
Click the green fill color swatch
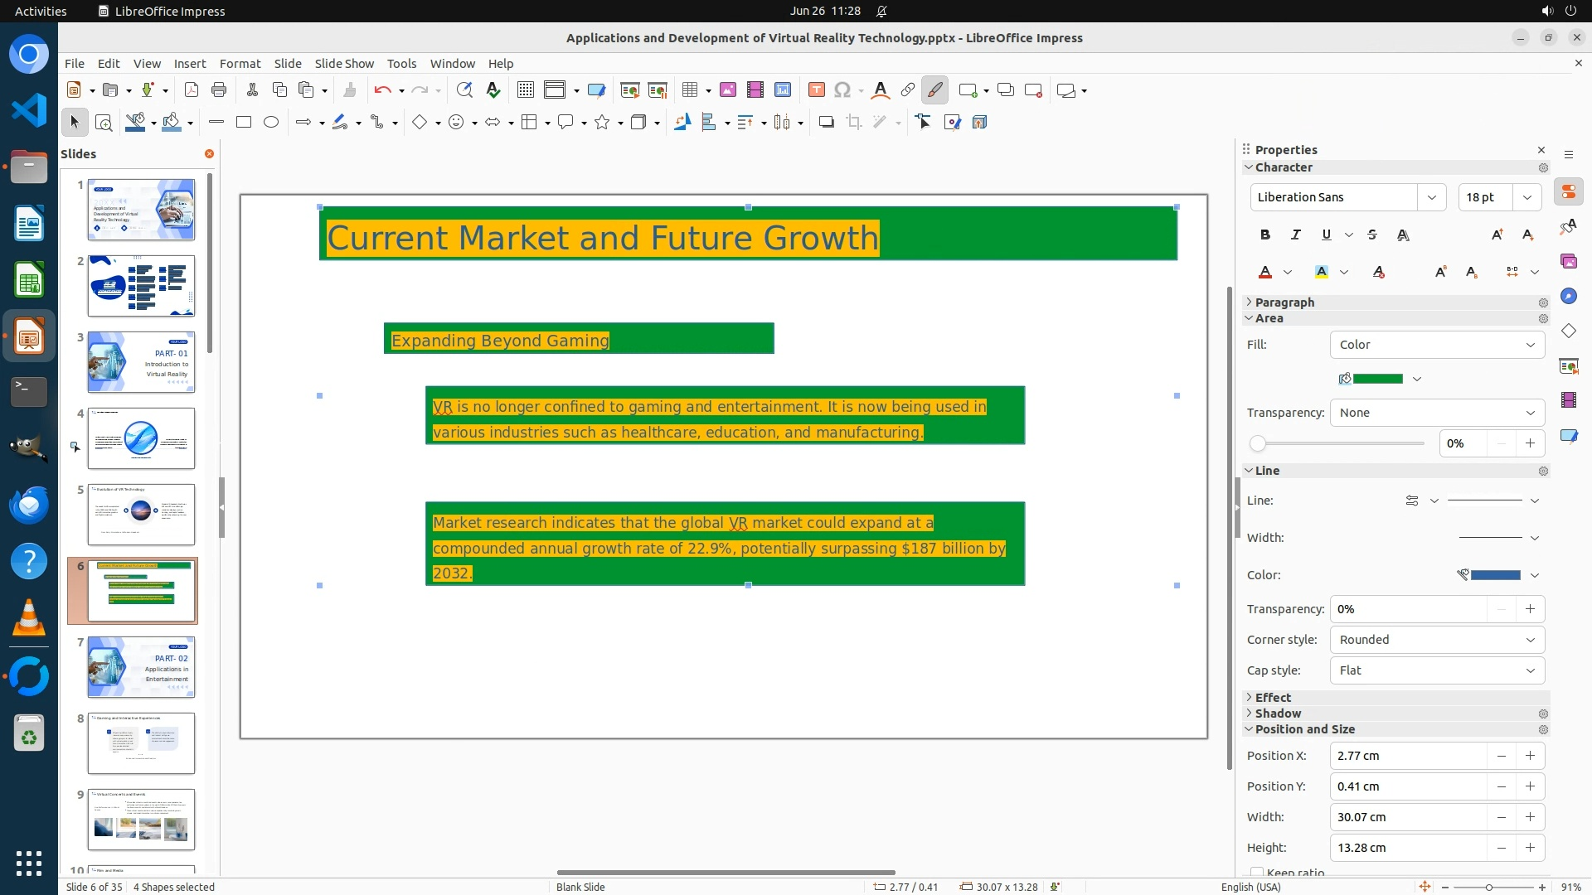pyautogui.click(x=1377, y=379)
